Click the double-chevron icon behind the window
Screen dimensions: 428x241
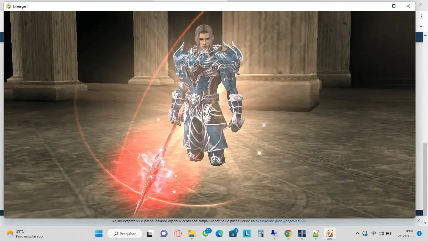421,26
